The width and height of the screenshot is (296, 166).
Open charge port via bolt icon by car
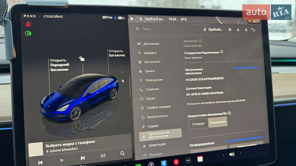(x=123, y=81)
